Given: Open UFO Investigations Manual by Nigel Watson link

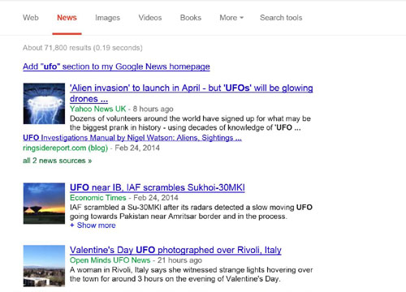Looking at the screenshot, I should (x=132, y=138).
